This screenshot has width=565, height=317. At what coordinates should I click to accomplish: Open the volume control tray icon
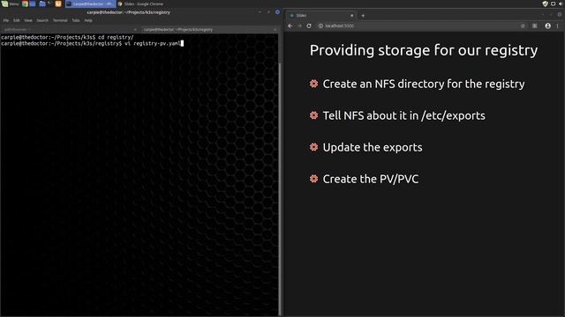pos(561,4)
